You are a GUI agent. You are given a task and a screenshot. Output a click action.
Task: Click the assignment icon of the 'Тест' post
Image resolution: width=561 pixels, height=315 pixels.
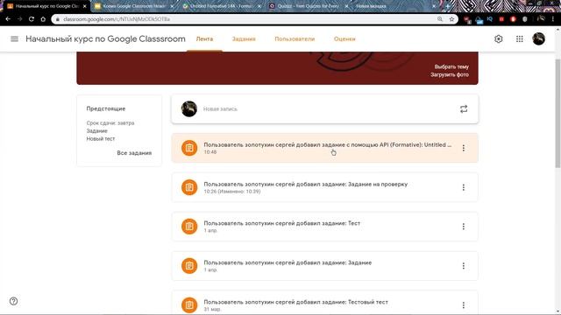189,227
